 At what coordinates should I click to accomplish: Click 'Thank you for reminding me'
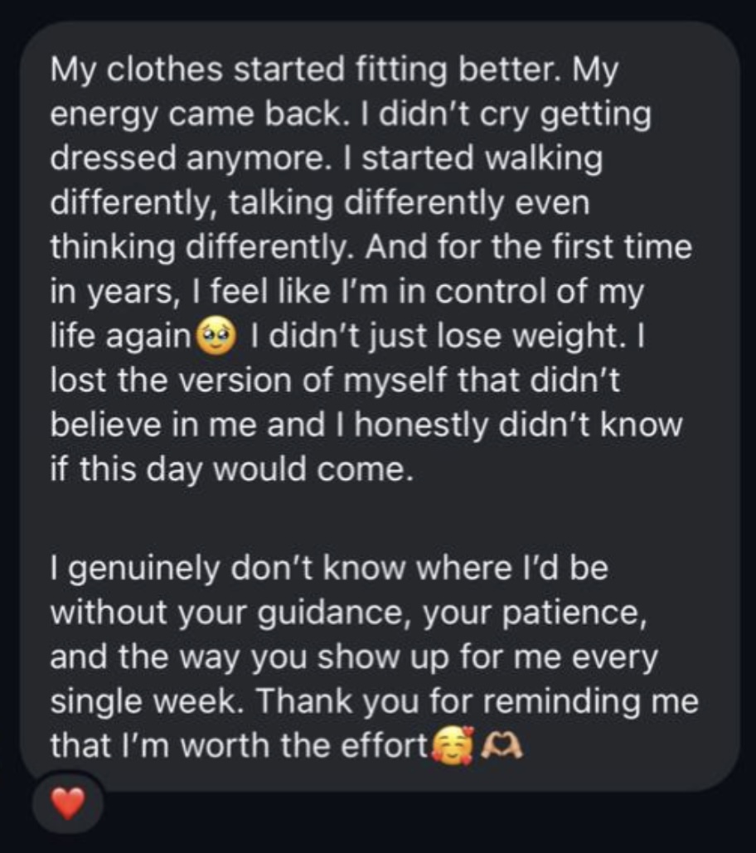(477, 701)
